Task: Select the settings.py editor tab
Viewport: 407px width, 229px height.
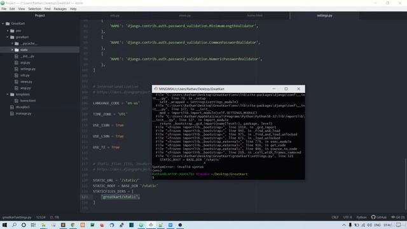Action: (324, 15)
